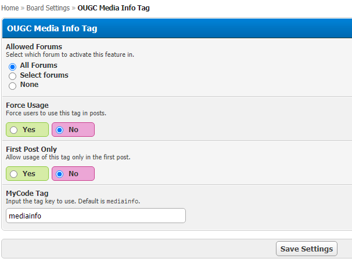This screenshot has height=266, width=352.
Task: Set First Post Only to Yes
Action: [14, 174]
